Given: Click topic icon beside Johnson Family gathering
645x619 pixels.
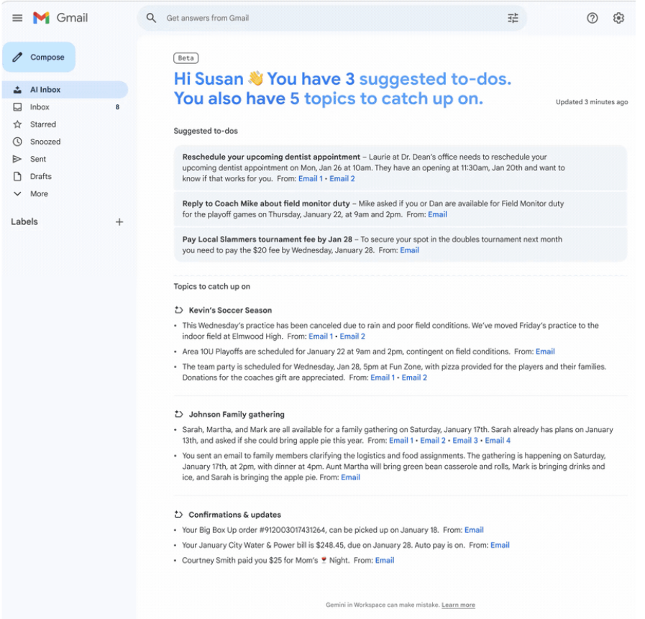Looking at the screenshot, I should tap(178, 414).
